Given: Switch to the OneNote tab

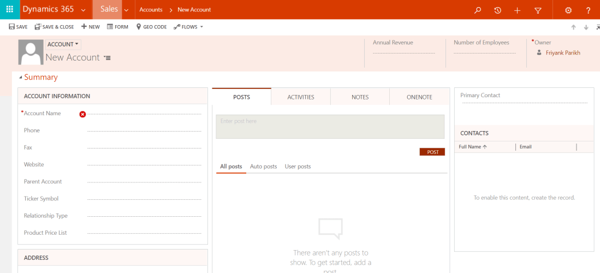Looking at the screenshot, I should pyautogui.click(x=419, y=97).
